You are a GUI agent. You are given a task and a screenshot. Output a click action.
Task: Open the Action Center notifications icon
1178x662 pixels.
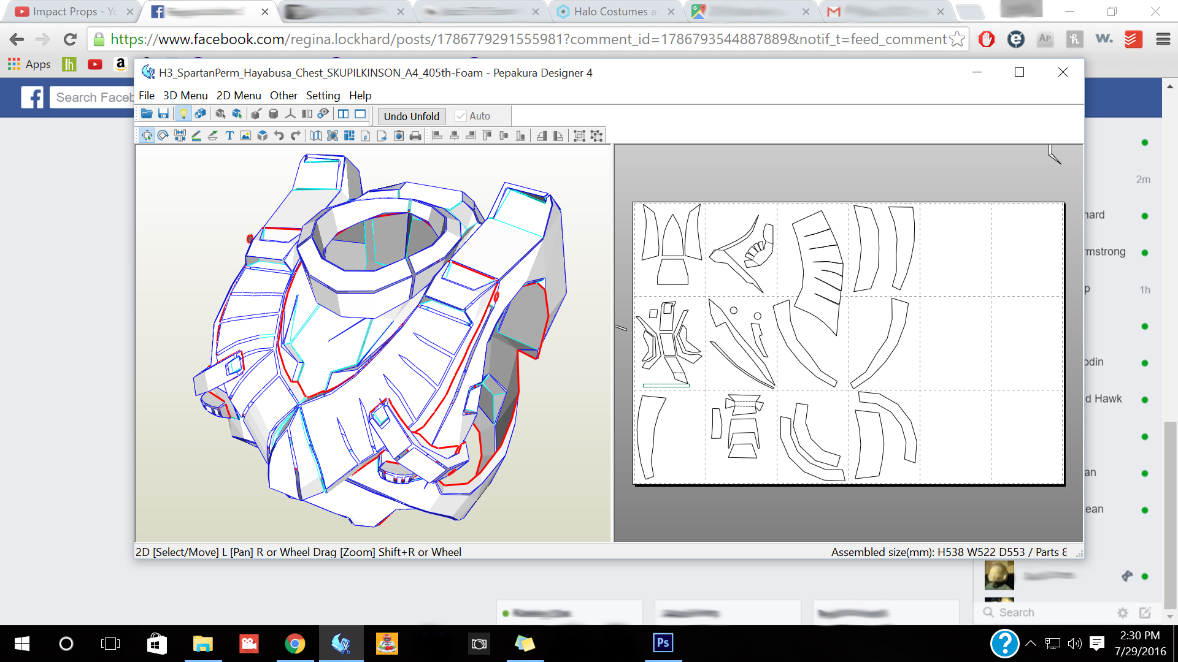click(x=1096, y=643)
